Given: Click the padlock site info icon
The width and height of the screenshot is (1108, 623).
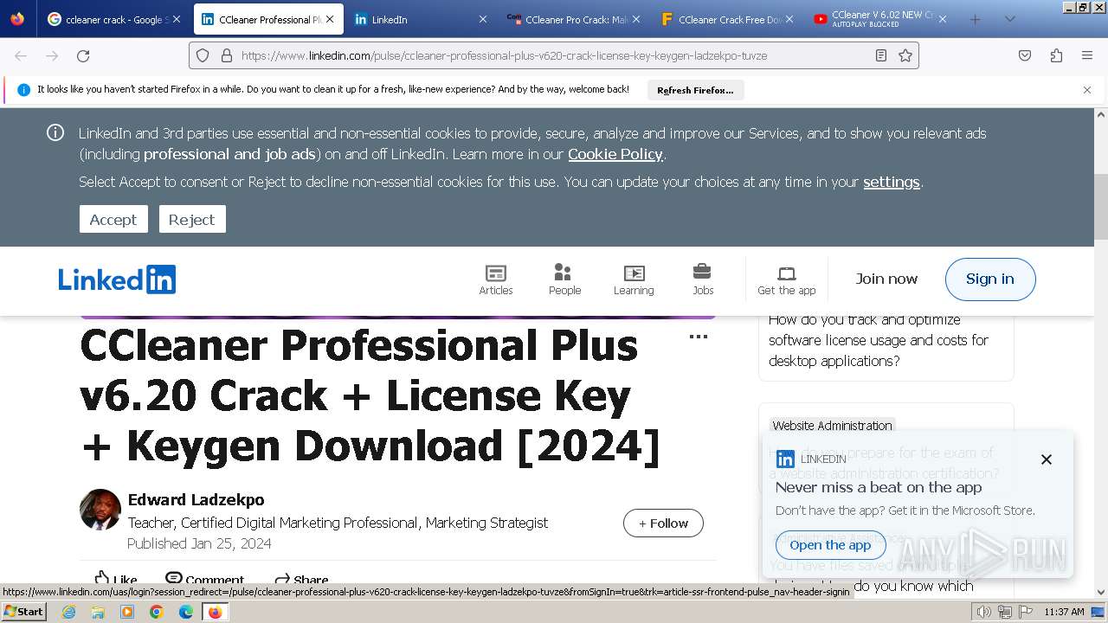Looking at the screenshot, I should (227, 55).
